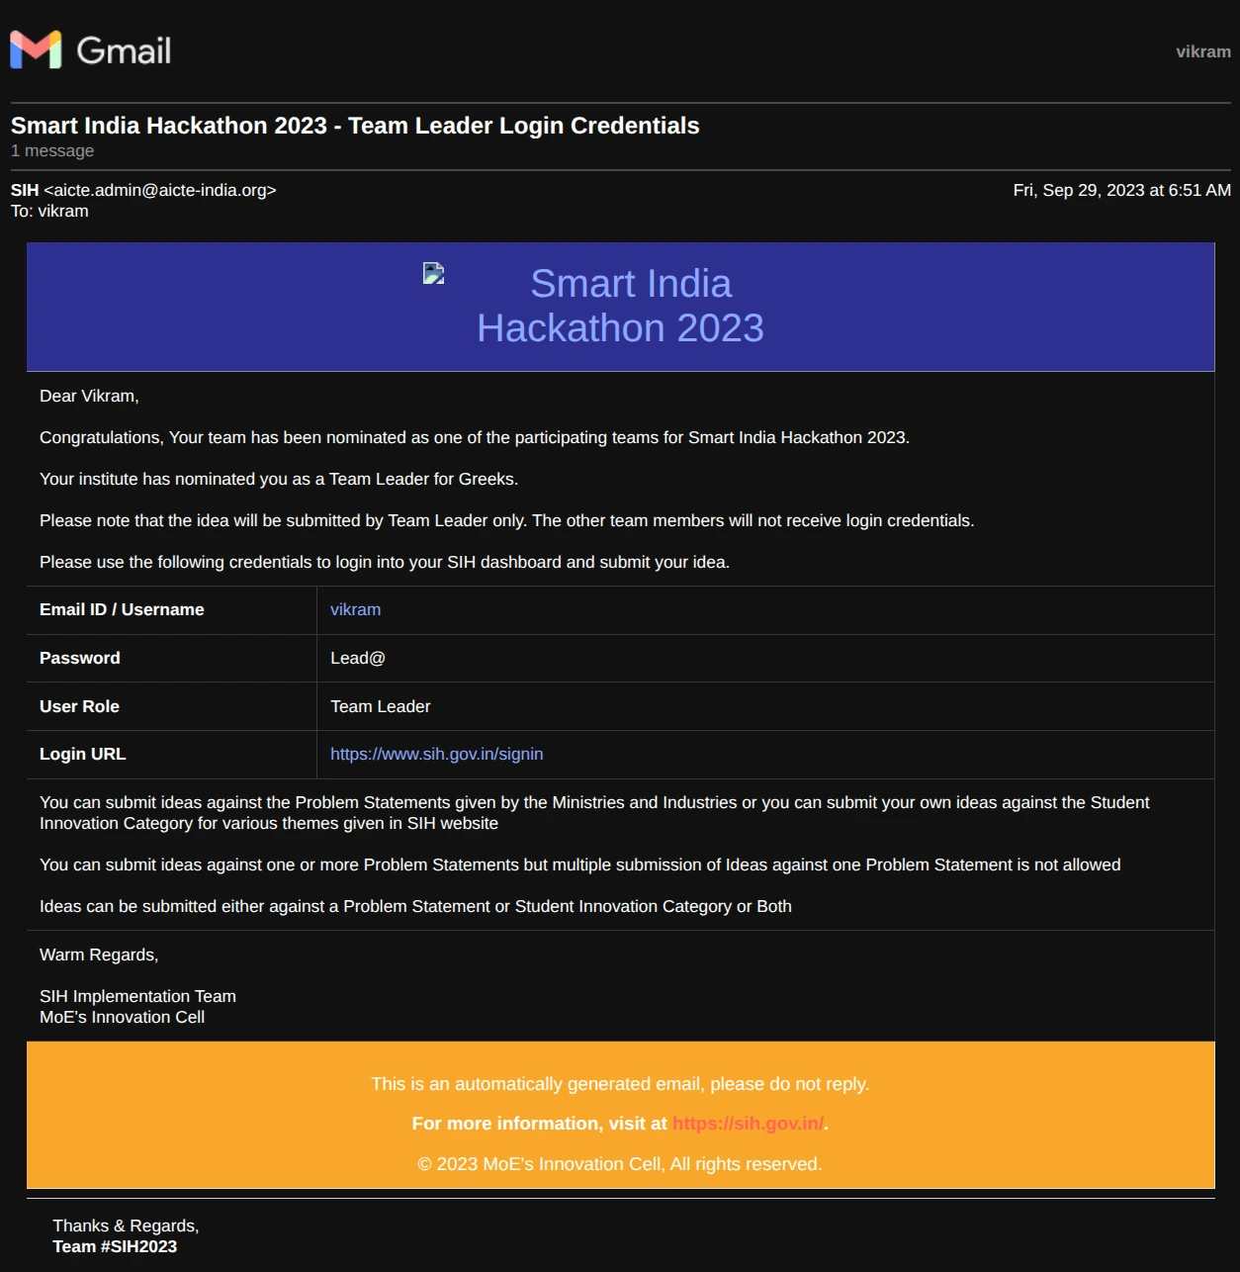Click the Lead@ password value
Viewport: 1240px width, 1272px height.
pos(357,658)
